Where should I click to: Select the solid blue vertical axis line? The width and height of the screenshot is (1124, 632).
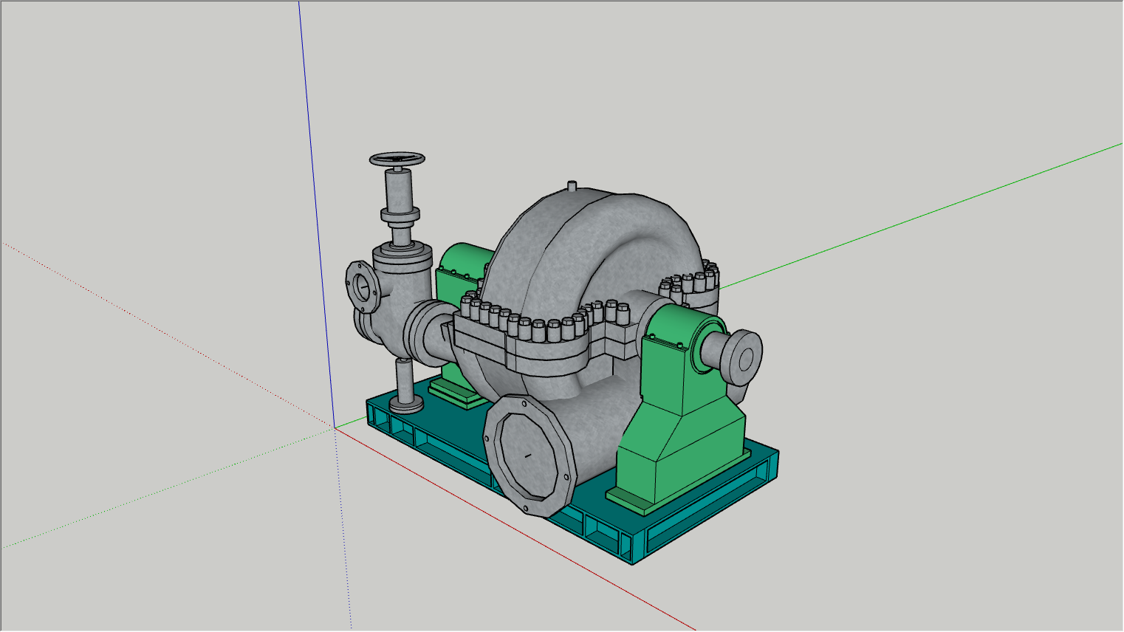point(316,214)
